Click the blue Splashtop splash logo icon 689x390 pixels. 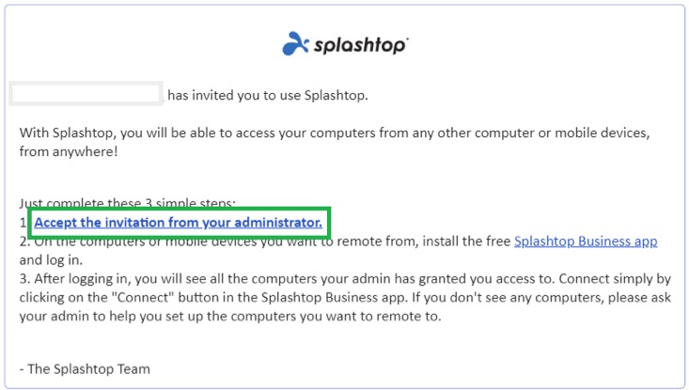295,43
